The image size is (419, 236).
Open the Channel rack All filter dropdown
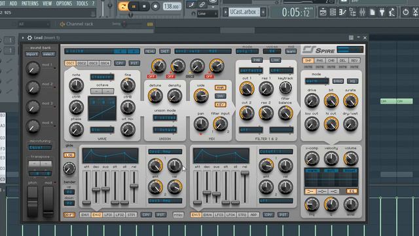34,24
